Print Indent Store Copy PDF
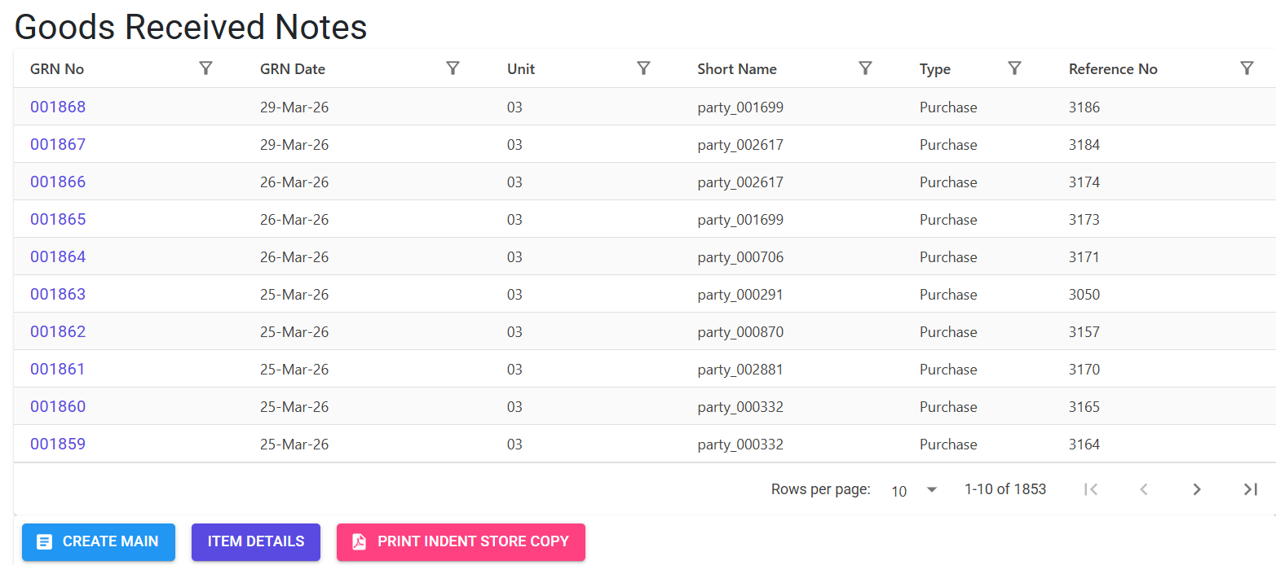This screenshot has height=565, width=1276. (x=461, y=542)
